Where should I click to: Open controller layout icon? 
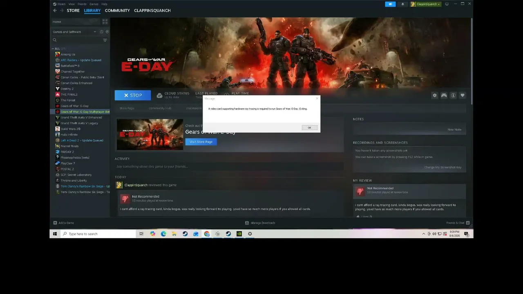(444, 95)
